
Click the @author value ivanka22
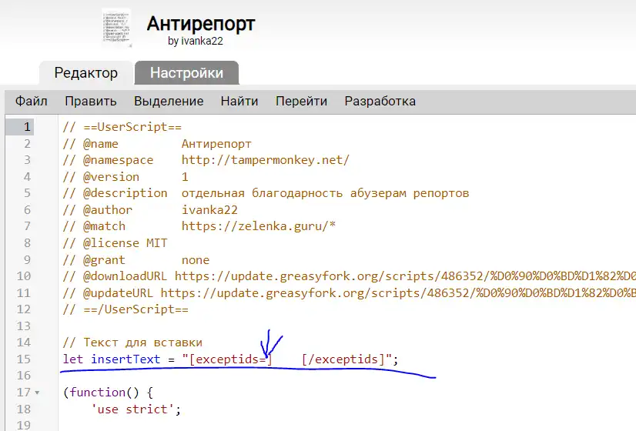tap(209, 210)
